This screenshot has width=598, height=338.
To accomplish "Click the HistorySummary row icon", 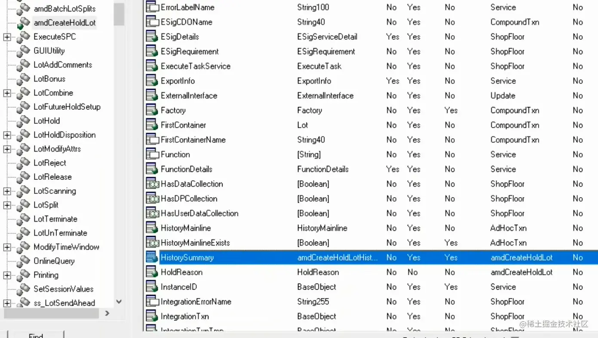I will coord(152,257).
